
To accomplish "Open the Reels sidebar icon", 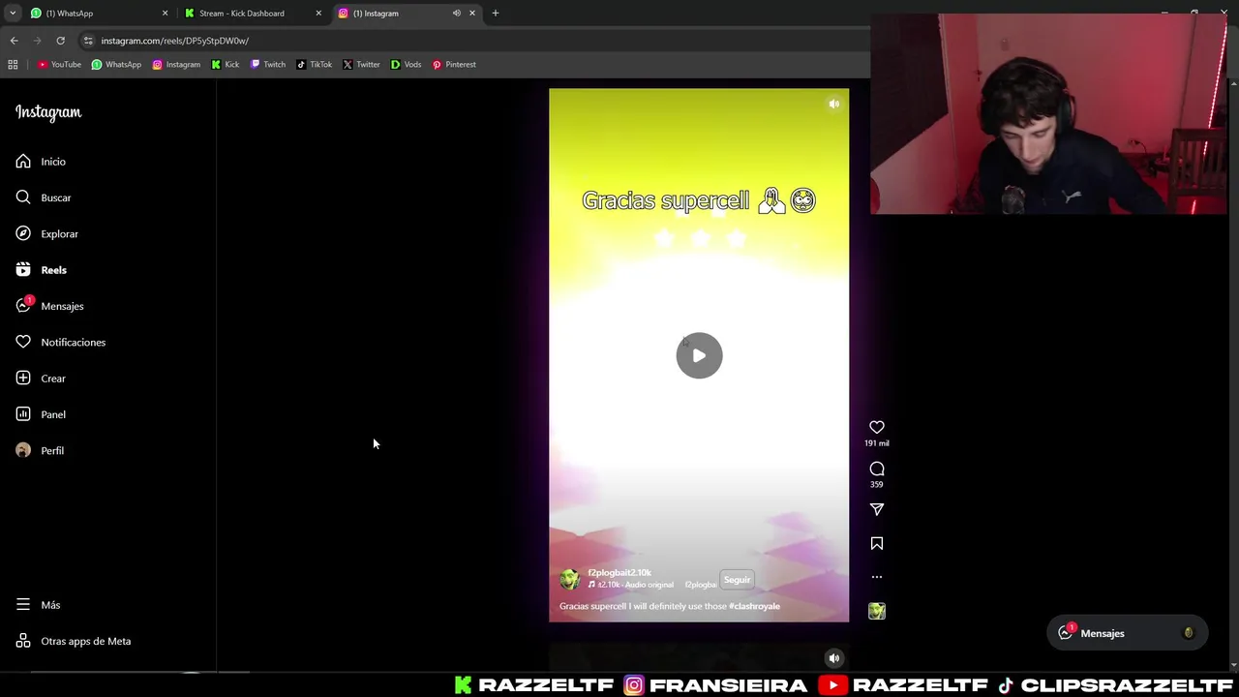I will click(23, 270).
